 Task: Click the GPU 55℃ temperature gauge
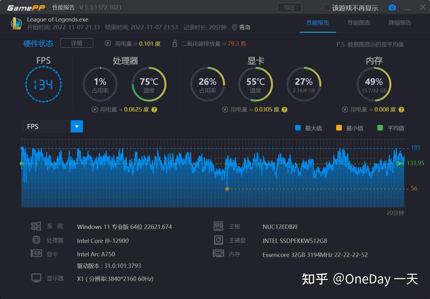(x=256, y=84)
